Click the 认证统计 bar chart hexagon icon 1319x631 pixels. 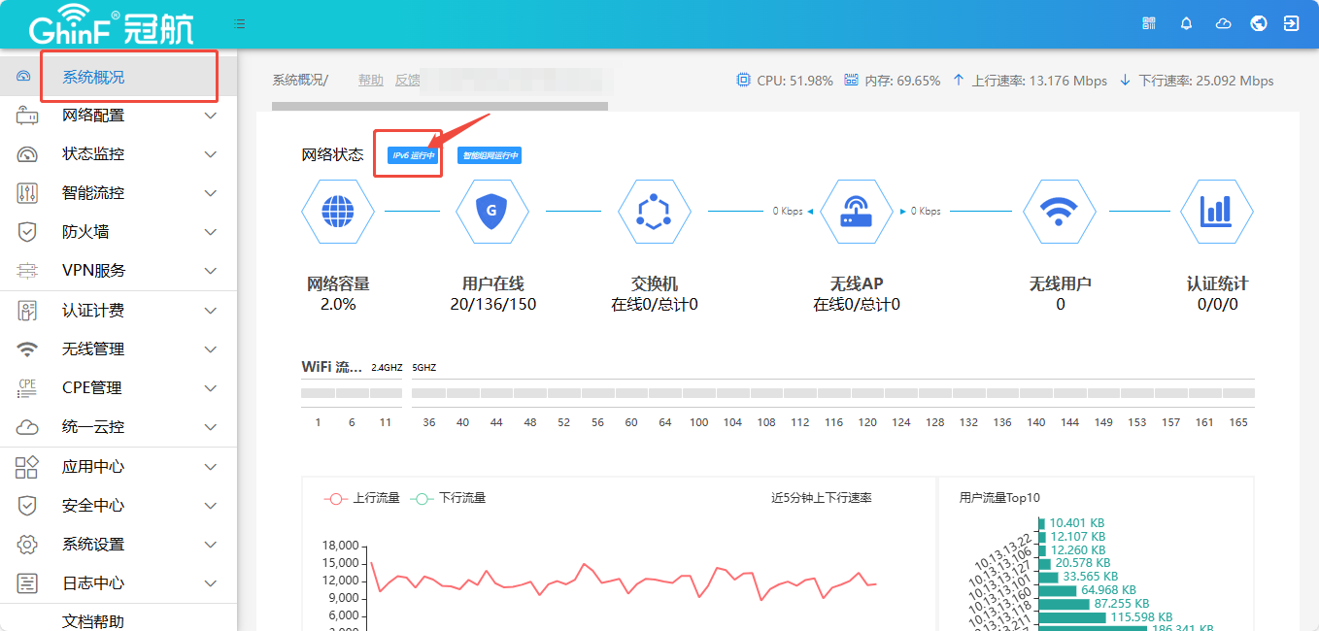1216,211
